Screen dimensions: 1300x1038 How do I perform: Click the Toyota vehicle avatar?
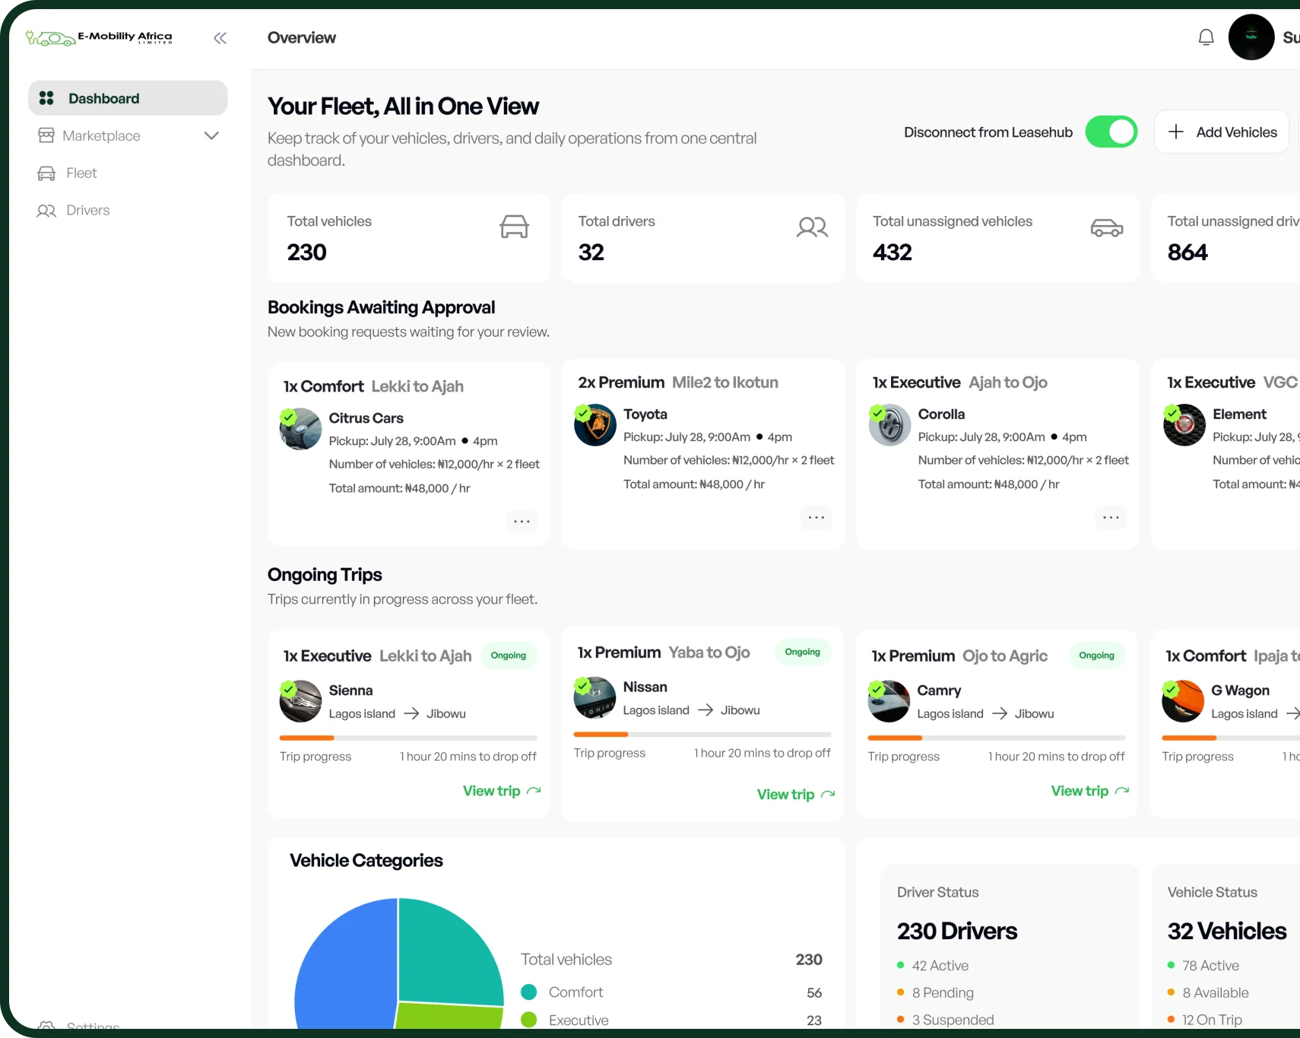(x=595, y=425)
